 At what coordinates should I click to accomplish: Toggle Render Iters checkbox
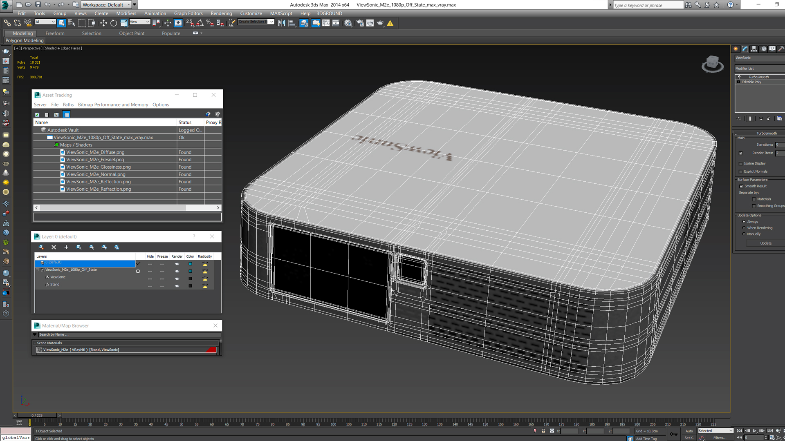(741, 153)
